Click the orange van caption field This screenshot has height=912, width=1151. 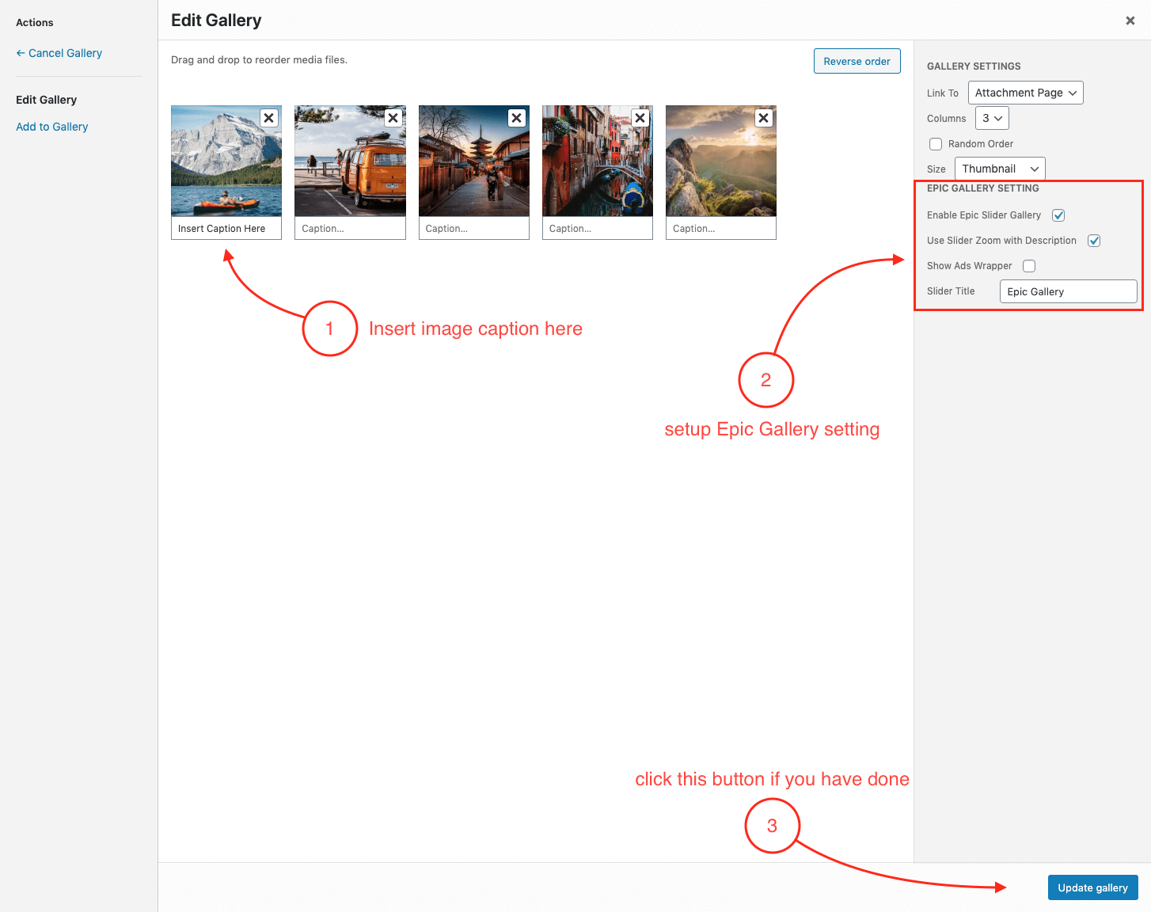[x=350, y=229]
